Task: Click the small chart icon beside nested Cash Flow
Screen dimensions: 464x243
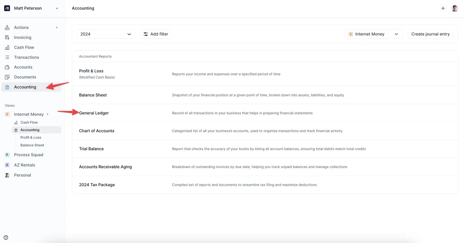Action: (x=16, y=122)
